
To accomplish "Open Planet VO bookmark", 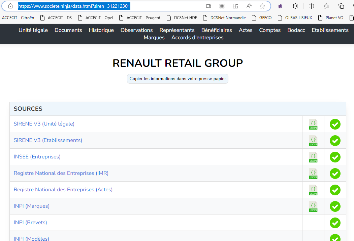I will pos(331,18).
